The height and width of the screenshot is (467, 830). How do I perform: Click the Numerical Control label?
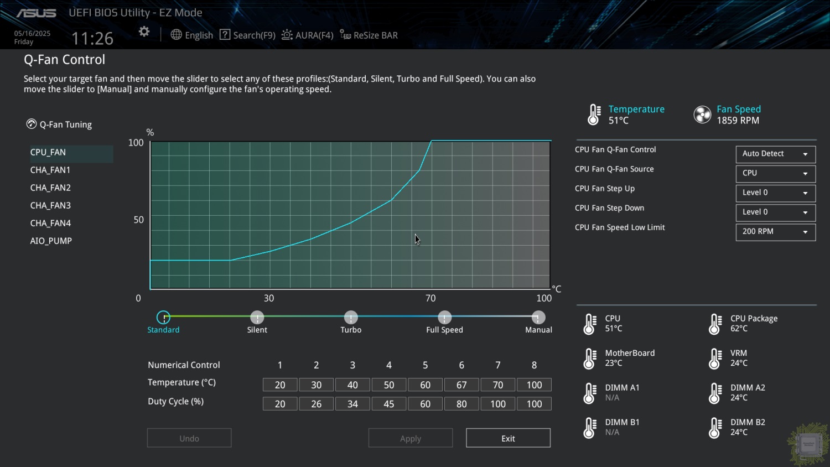[x=184, y=365]
